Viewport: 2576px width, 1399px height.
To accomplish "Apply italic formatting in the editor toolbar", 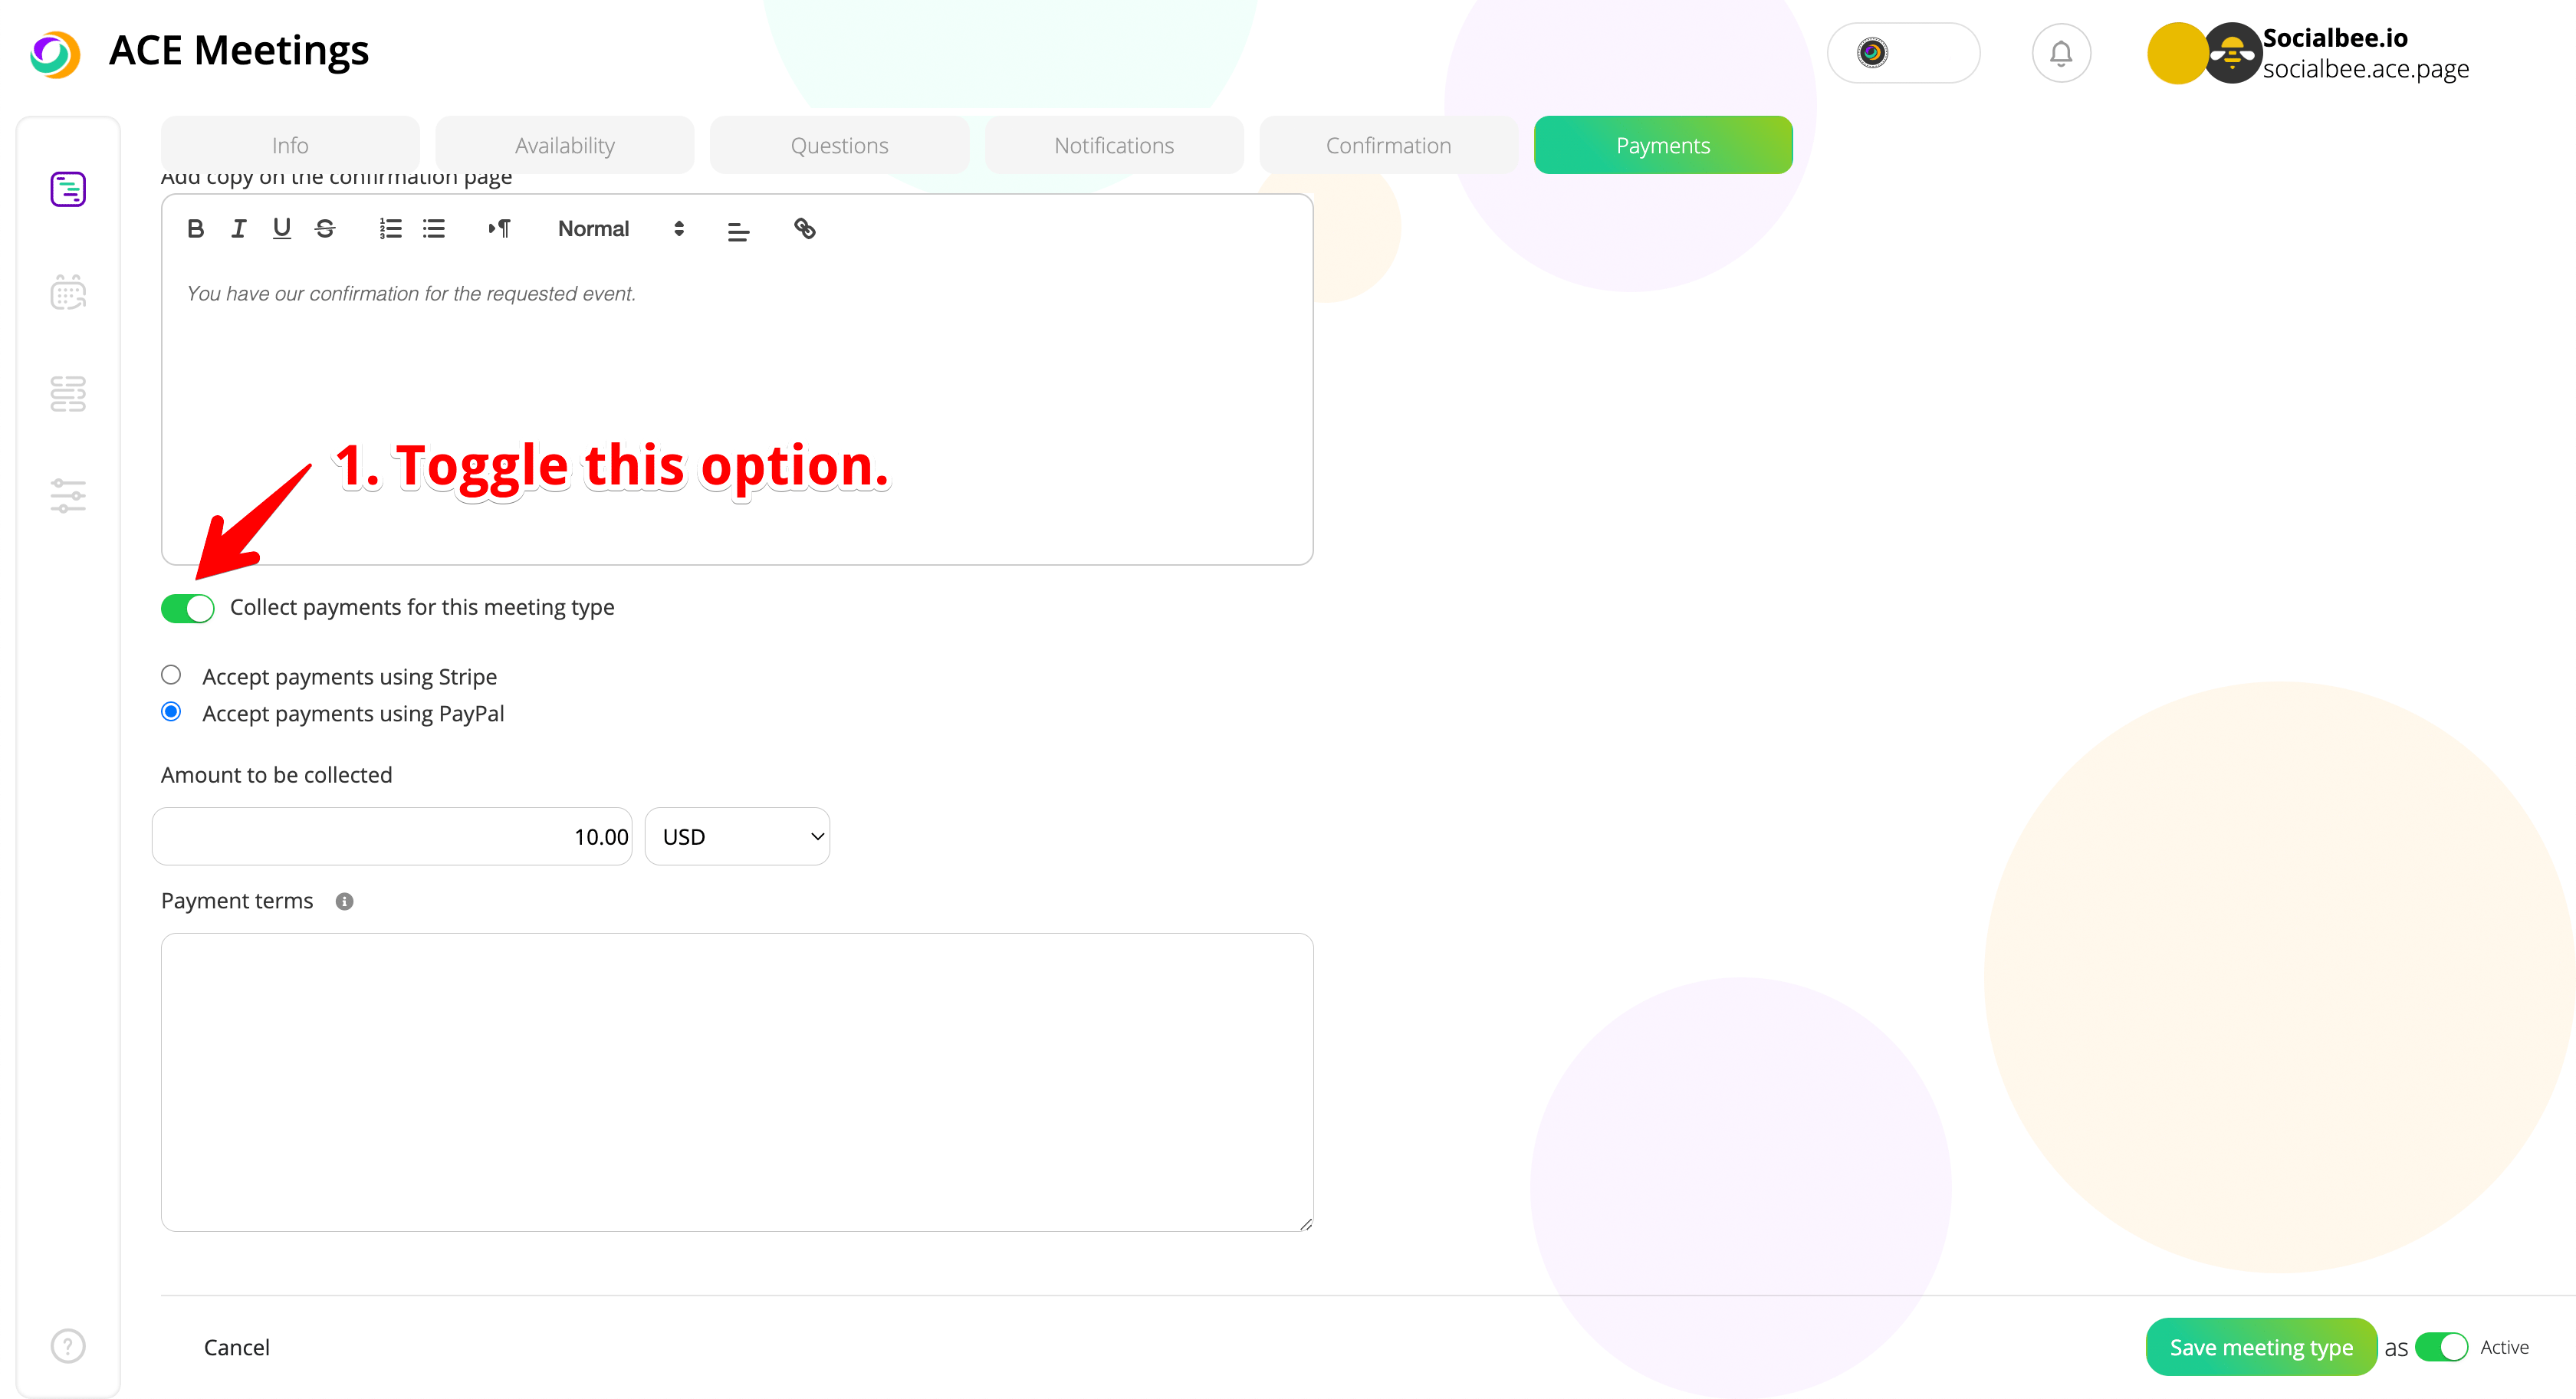I will (238, 229).
